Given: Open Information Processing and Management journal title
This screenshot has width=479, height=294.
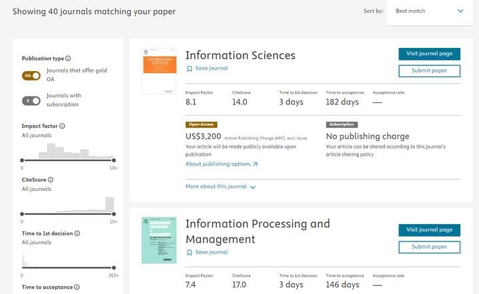Looking at the screenshot, I should click(257, 231).
